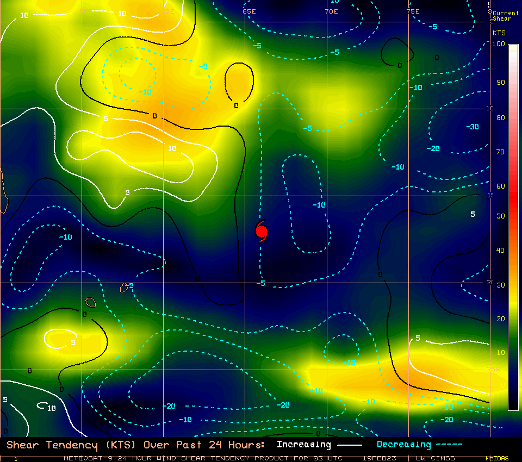Click the MCIDAS label in footer
The image size is (522, 462).
tap(496, 458)
